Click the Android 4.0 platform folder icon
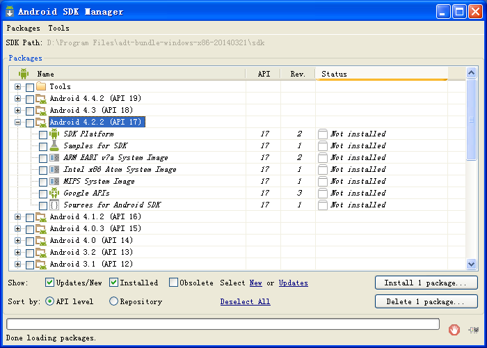This screenshot has height=348, width=487. [41, 241]
